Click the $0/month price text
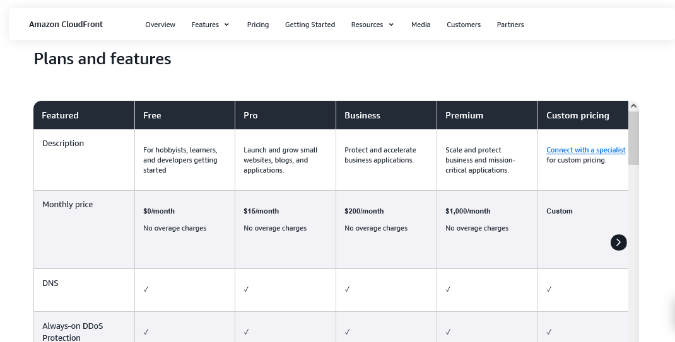The image size is (675, 342). click(159, 211)
